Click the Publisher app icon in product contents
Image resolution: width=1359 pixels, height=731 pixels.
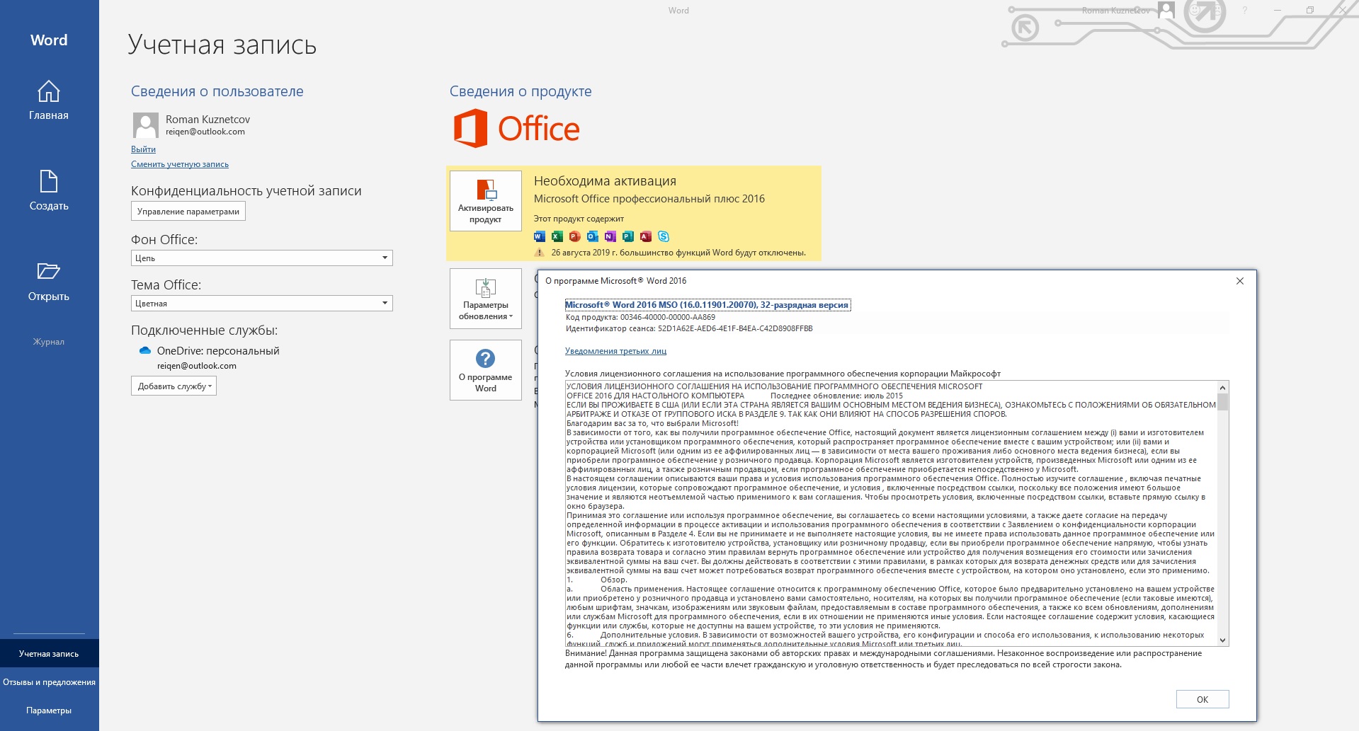pos(628,236)
